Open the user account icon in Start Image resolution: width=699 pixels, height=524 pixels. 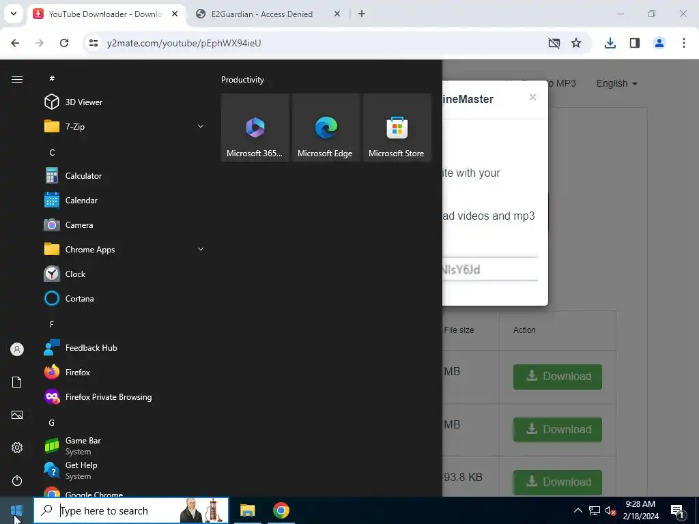coord(17,349)
